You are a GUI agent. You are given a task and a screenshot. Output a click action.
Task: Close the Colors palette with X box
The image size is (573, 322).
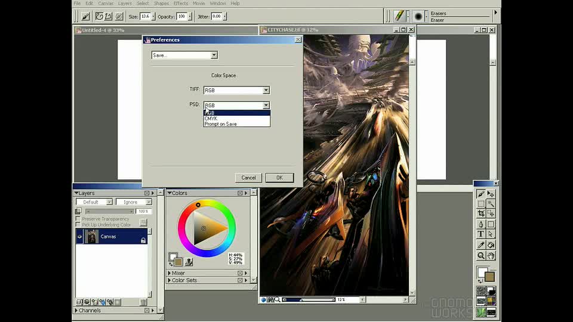pyautogui.click(x=240, y=193)
